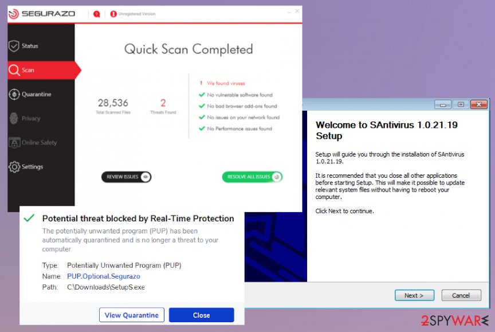Click the Online Safety lock icon

(14, 143)
